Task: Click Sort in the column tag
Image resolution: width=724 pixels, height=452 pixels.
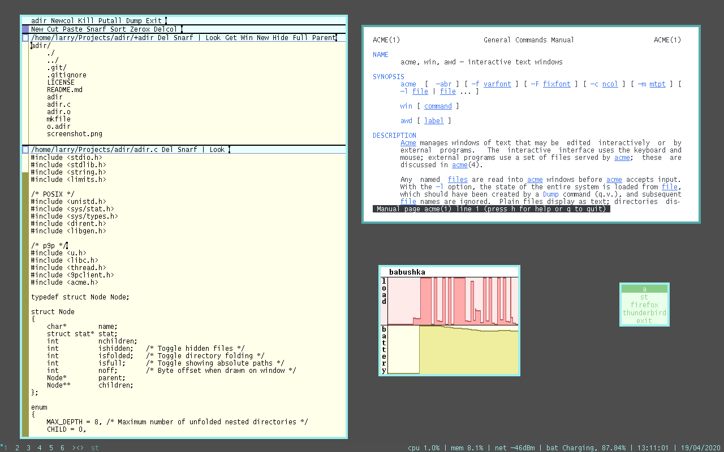Action: pyautogui.click(x=118, y=29)
